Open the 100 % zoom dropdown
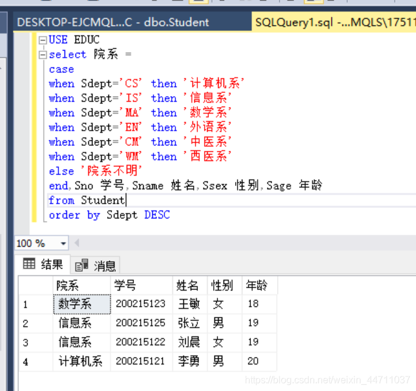The width and height of the screenshot is (416, 391). coord(63,243)
